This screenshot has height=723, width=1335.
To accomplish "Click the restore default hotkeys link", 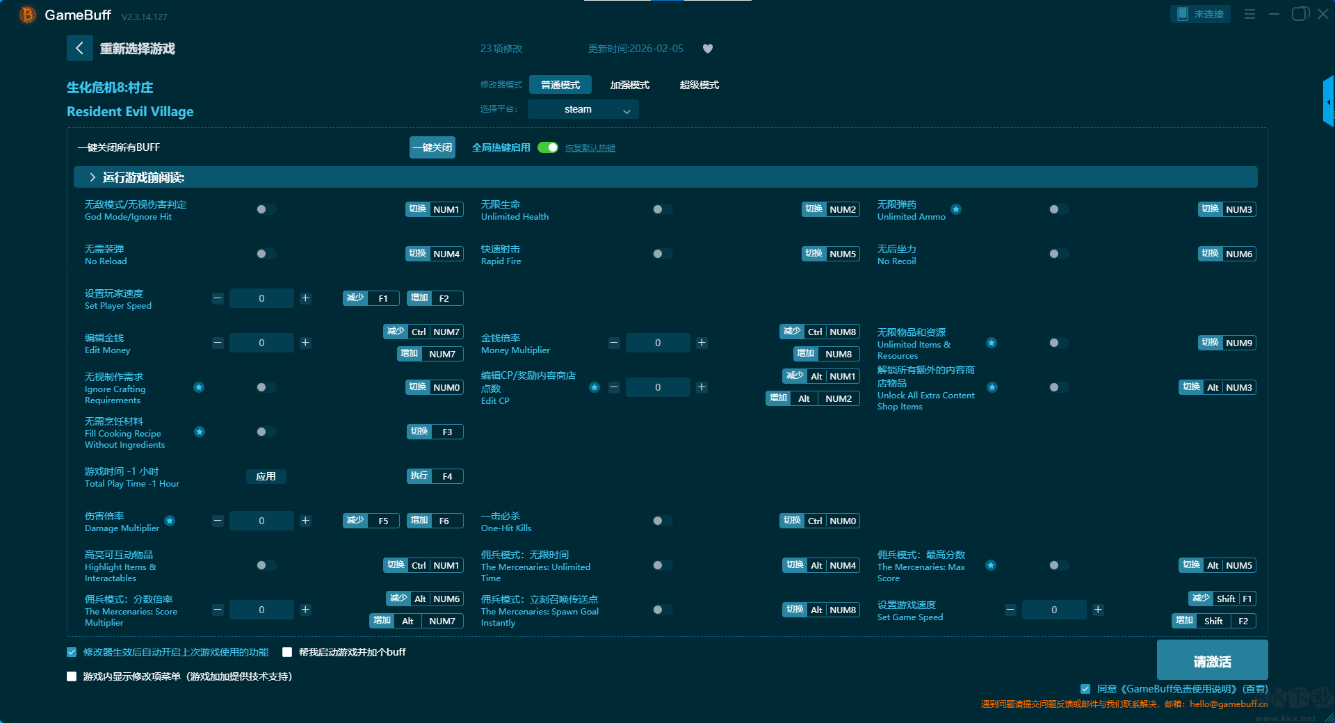I will click(x=590, y=148).
